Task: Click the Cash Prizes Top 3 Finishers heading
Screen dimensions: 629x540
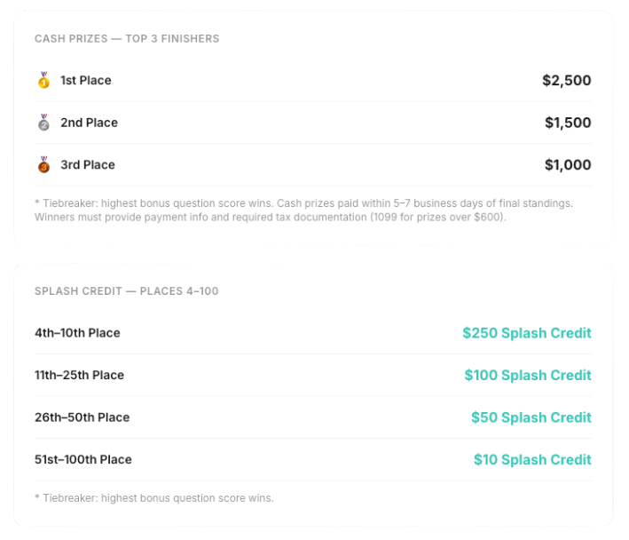Action: [127, 38]
